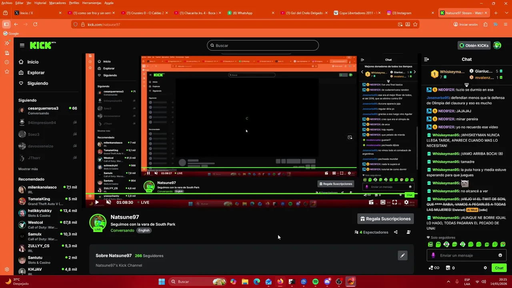The height and width of the screenshot is (288, 512).
Task: Reload the page
Action: [35, 24]
